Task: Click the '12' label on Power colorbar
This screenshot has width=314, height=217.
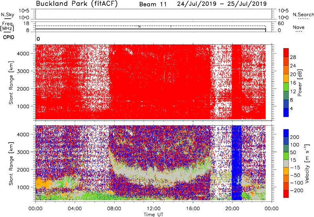Action: (293, 92)
